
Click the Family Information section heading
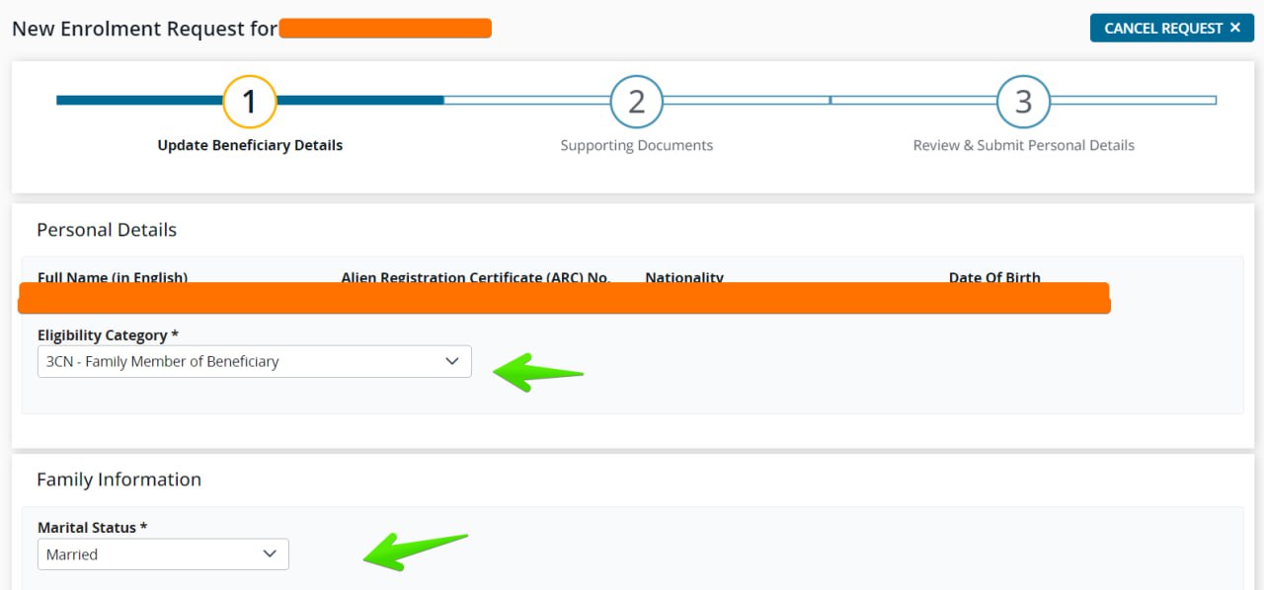[118, 479]
